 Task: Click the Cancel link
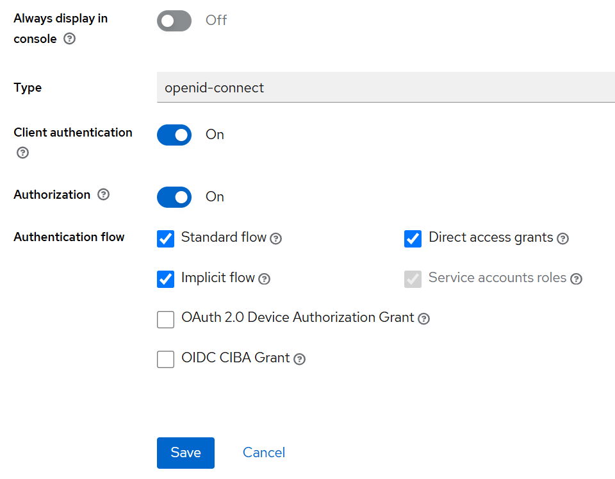264,453
